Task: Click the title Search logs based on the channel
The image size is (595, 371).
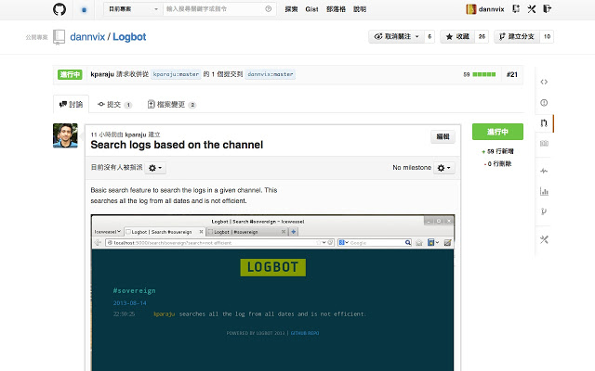Action: pyautogui.click(x=177, y=145)
